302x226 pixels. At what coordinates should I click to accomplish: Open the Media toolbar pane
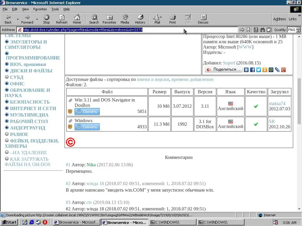click(x=125, y=19)
